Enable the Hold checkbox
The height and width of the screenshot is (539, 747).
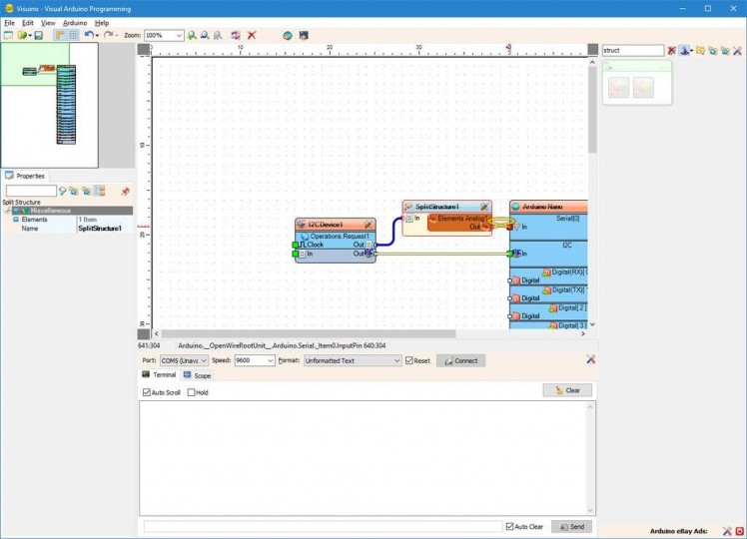(x=192, y=392)
